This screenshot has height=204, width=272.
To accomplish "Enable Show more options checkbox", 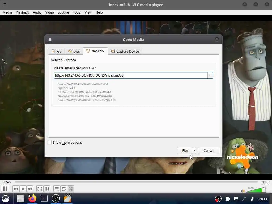I will 50,142.
